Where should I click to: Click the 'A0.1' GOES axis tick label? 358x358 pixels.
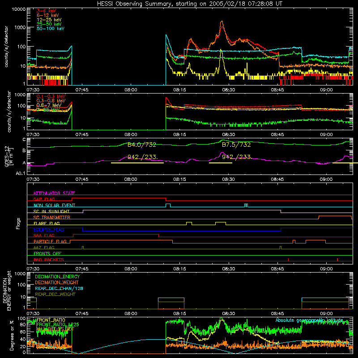coord(20,174)
